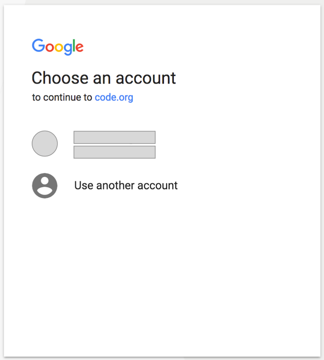Open the code.org link
The width and height of the screenshot is (324, 360).
114,98
